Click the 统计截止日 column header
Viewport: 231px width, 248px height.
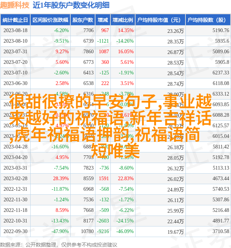15,20
